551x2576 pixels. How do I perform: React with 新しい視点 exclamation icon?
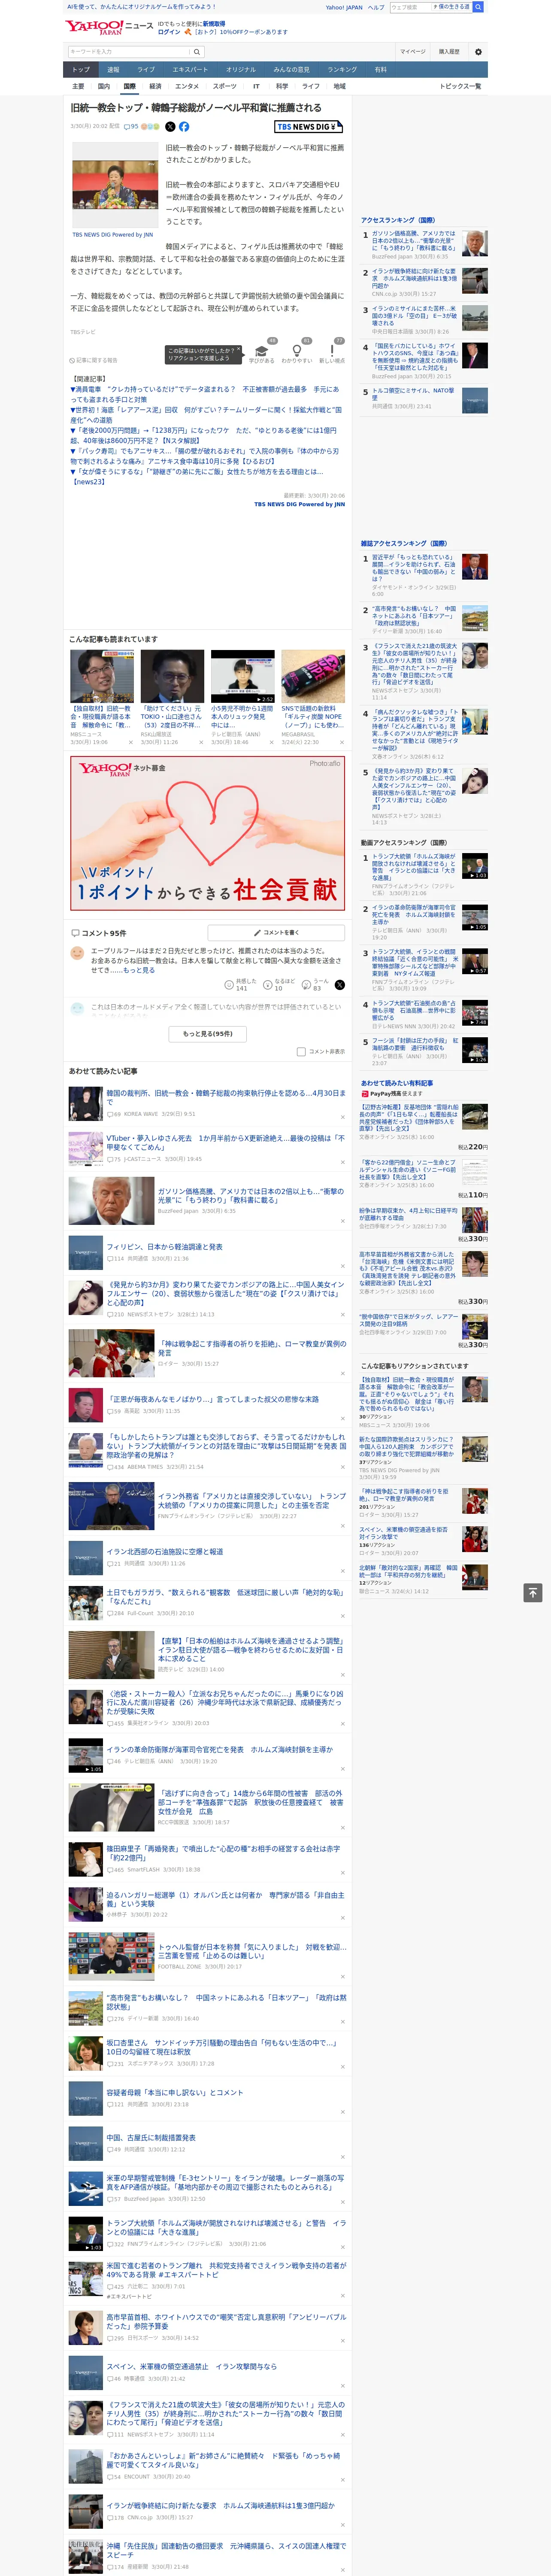(x=332, y=351)
